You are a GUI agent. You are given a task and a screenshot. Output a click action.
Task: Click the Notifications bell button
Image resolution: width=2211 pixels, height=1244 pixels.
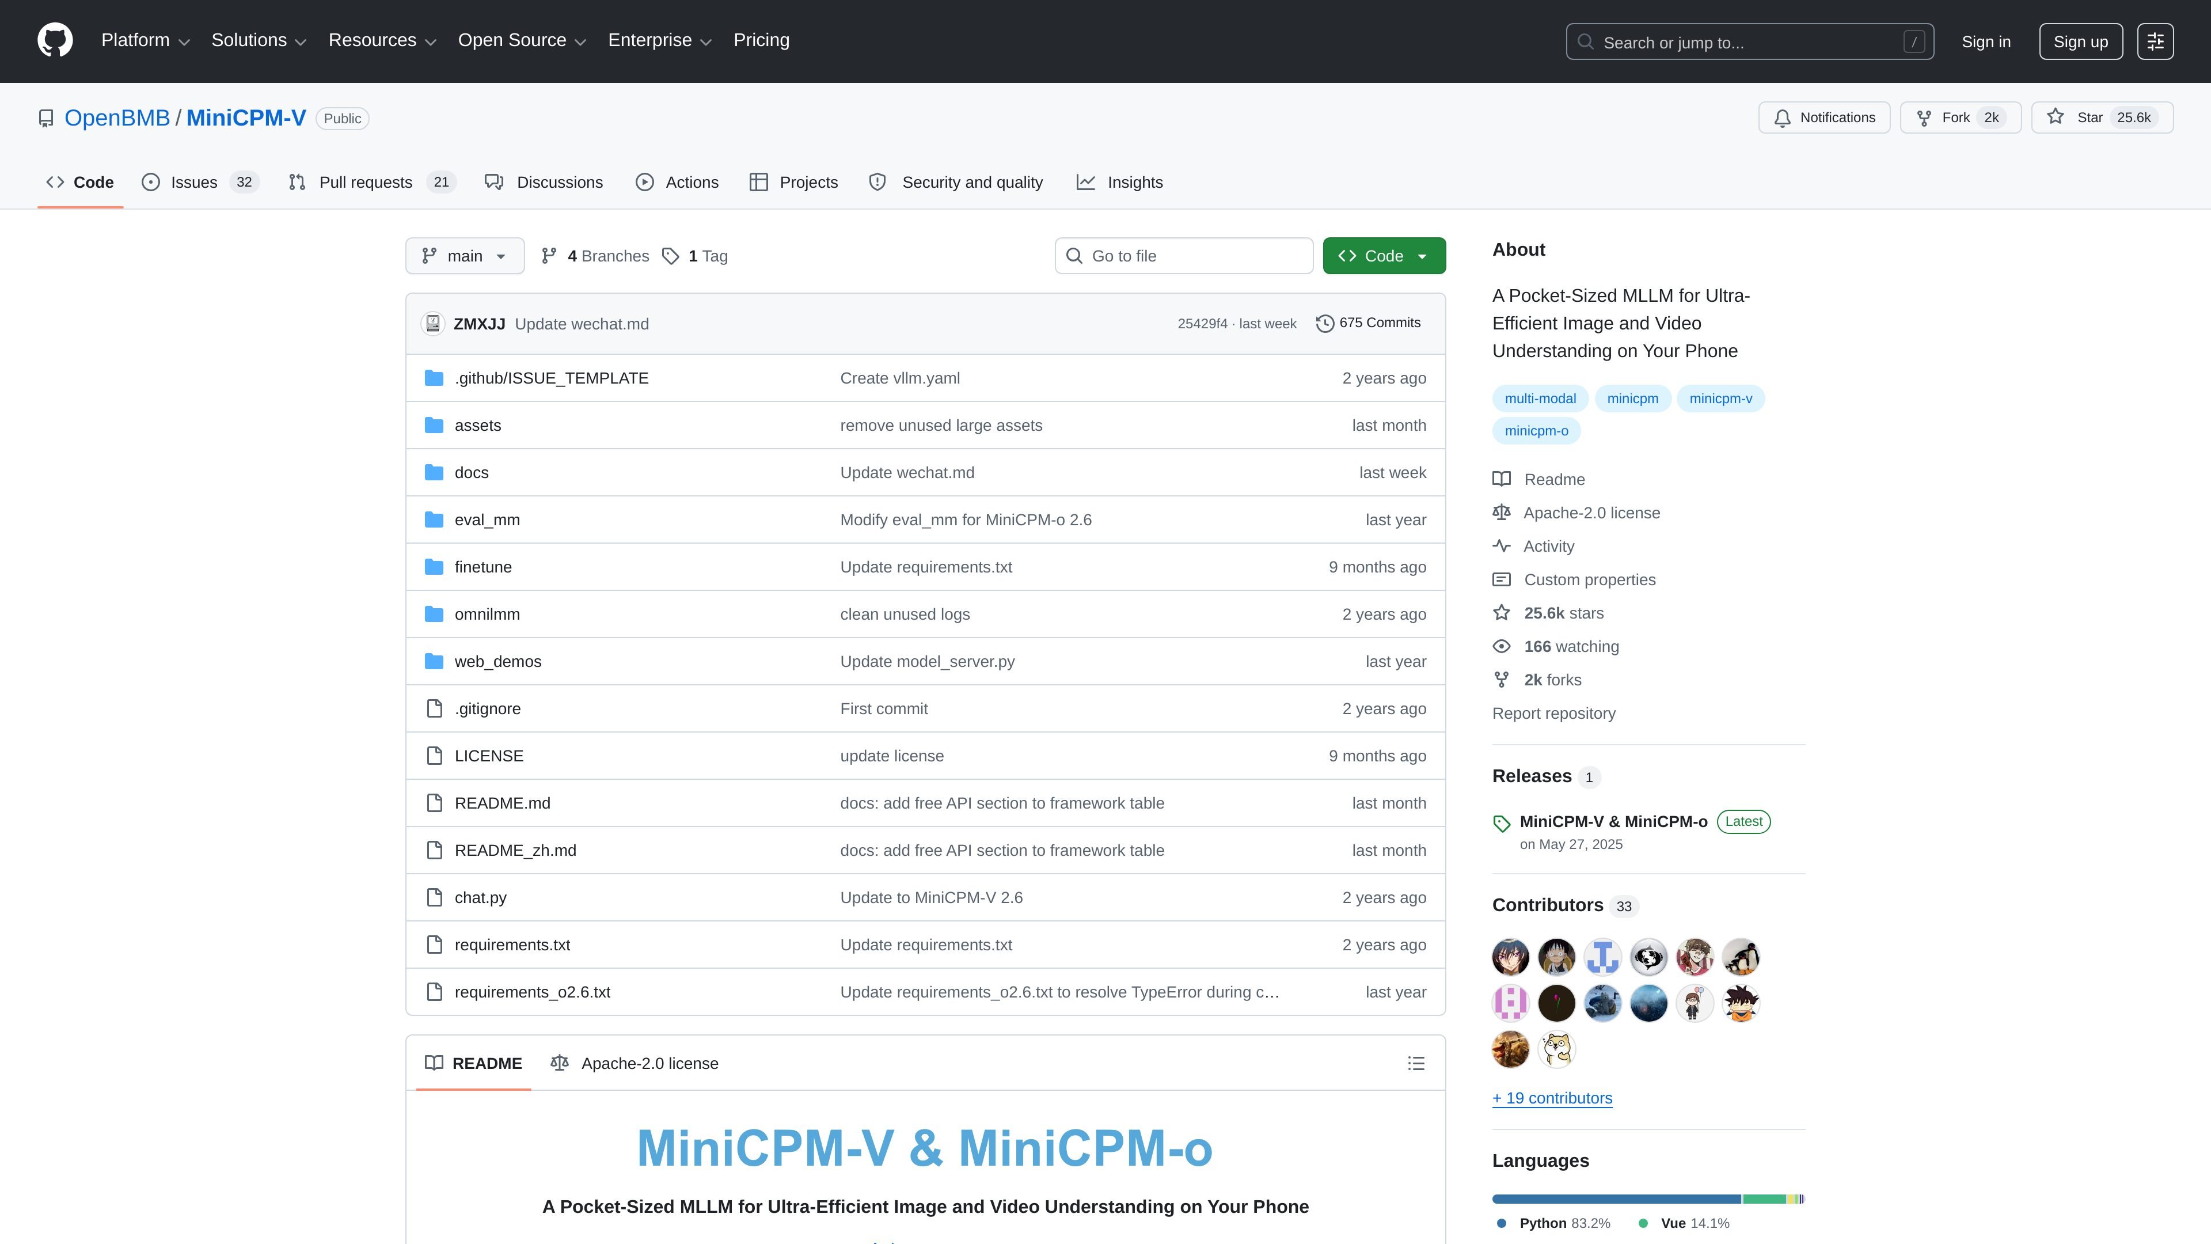(1824, 117)
